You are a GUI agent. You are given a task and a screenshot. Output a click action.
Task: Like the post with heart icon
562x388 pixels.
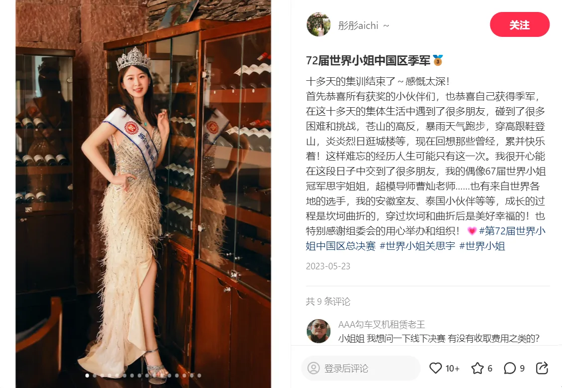pos(435,368)
